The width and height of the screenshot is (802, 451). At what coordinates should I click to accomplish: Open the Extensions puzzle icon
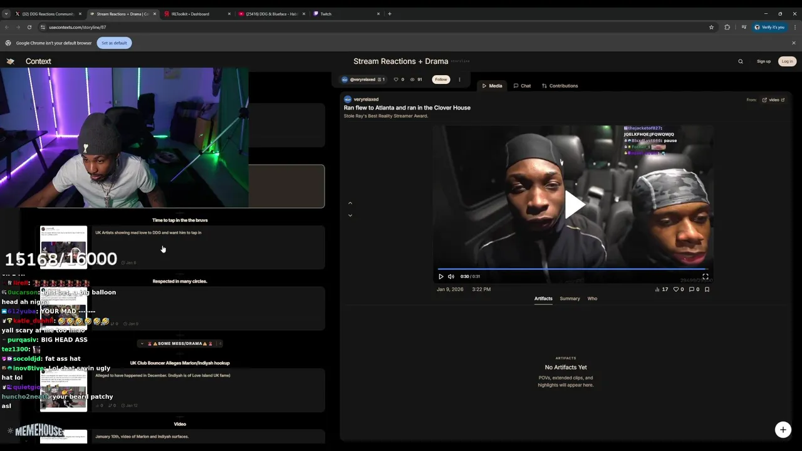click(727, 28)
